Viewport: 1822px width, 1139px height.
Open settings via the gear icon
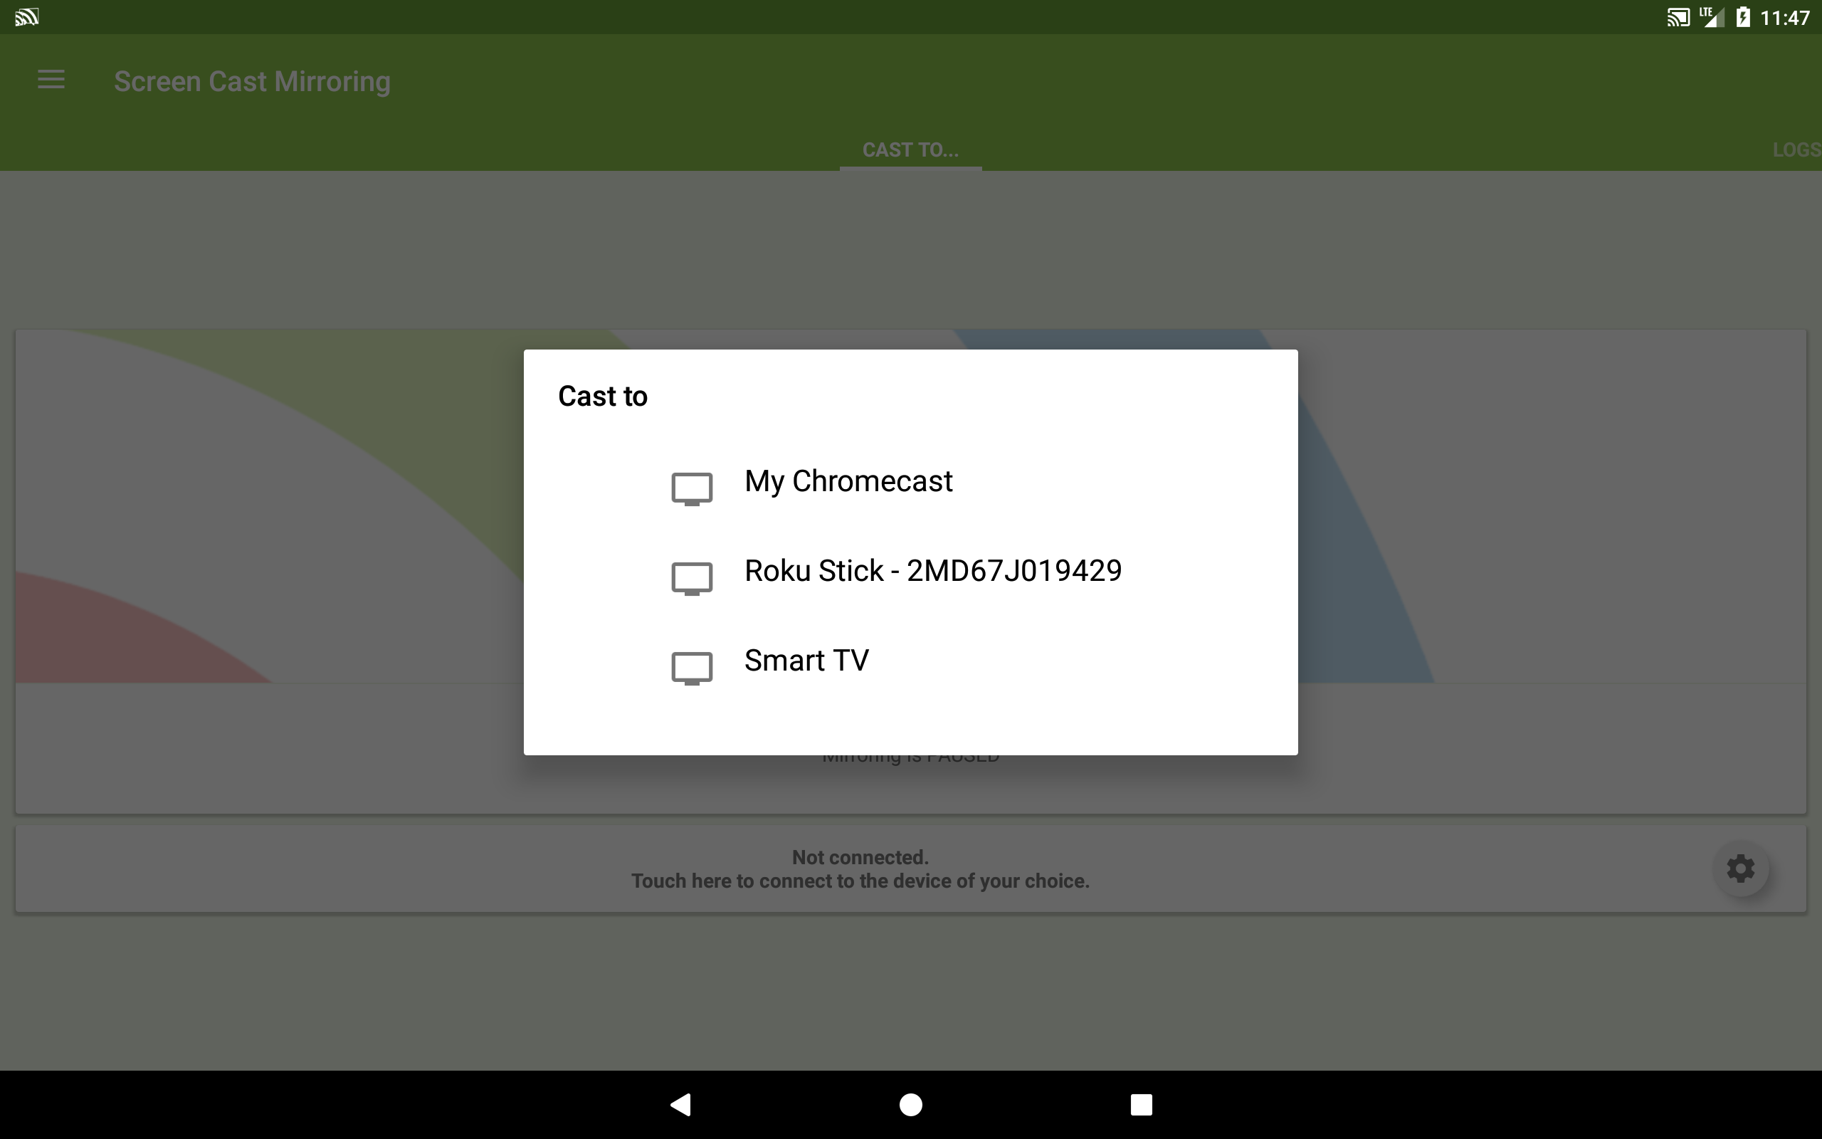tap(1740, 868)
